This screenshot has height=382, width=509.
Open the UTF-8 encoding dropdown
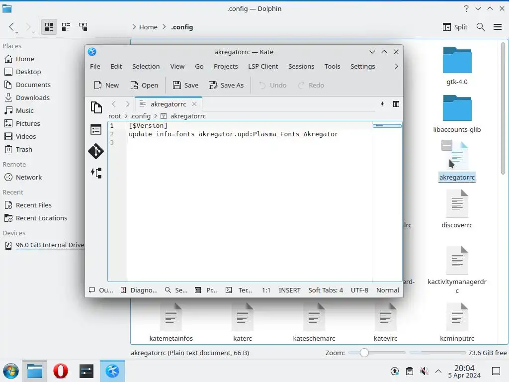359,290
